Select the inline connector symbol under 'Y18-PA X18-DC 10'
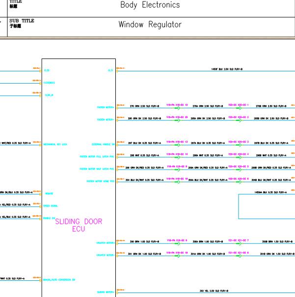This screenshot has width=295, height=297. pyautogui.click(x=177, y=108)
